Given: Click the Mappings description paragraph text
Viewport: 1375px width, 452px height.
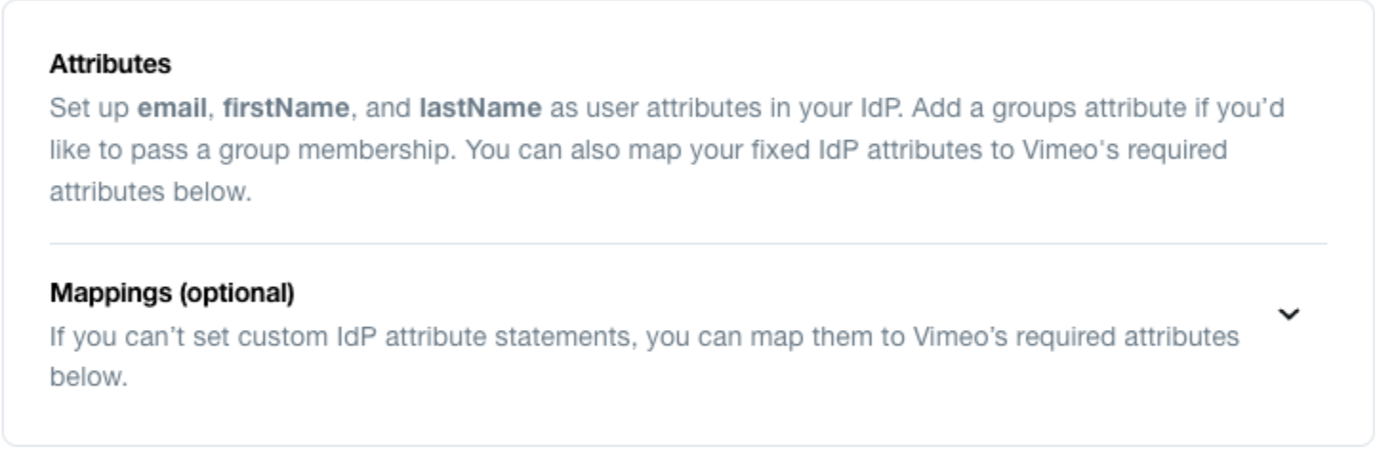Looking at the screenshot, I should [645, 357].
